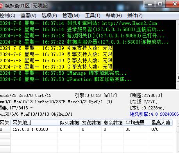Open the 帮助(H) menu
This screenshot has width=179, height=153.
point(114,16)
